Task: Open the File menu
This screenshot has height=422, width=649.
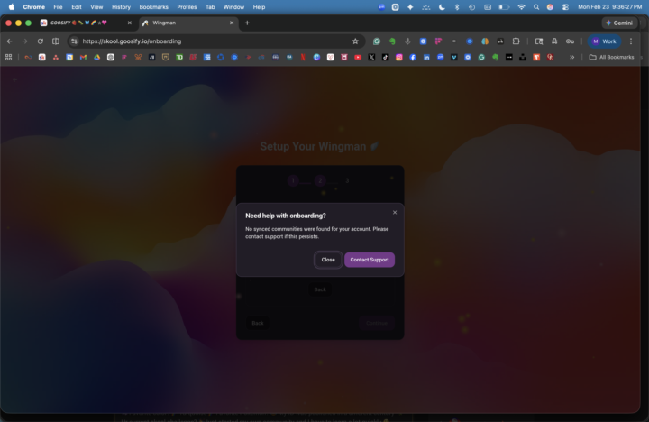Action: click(x=58, y=7)
